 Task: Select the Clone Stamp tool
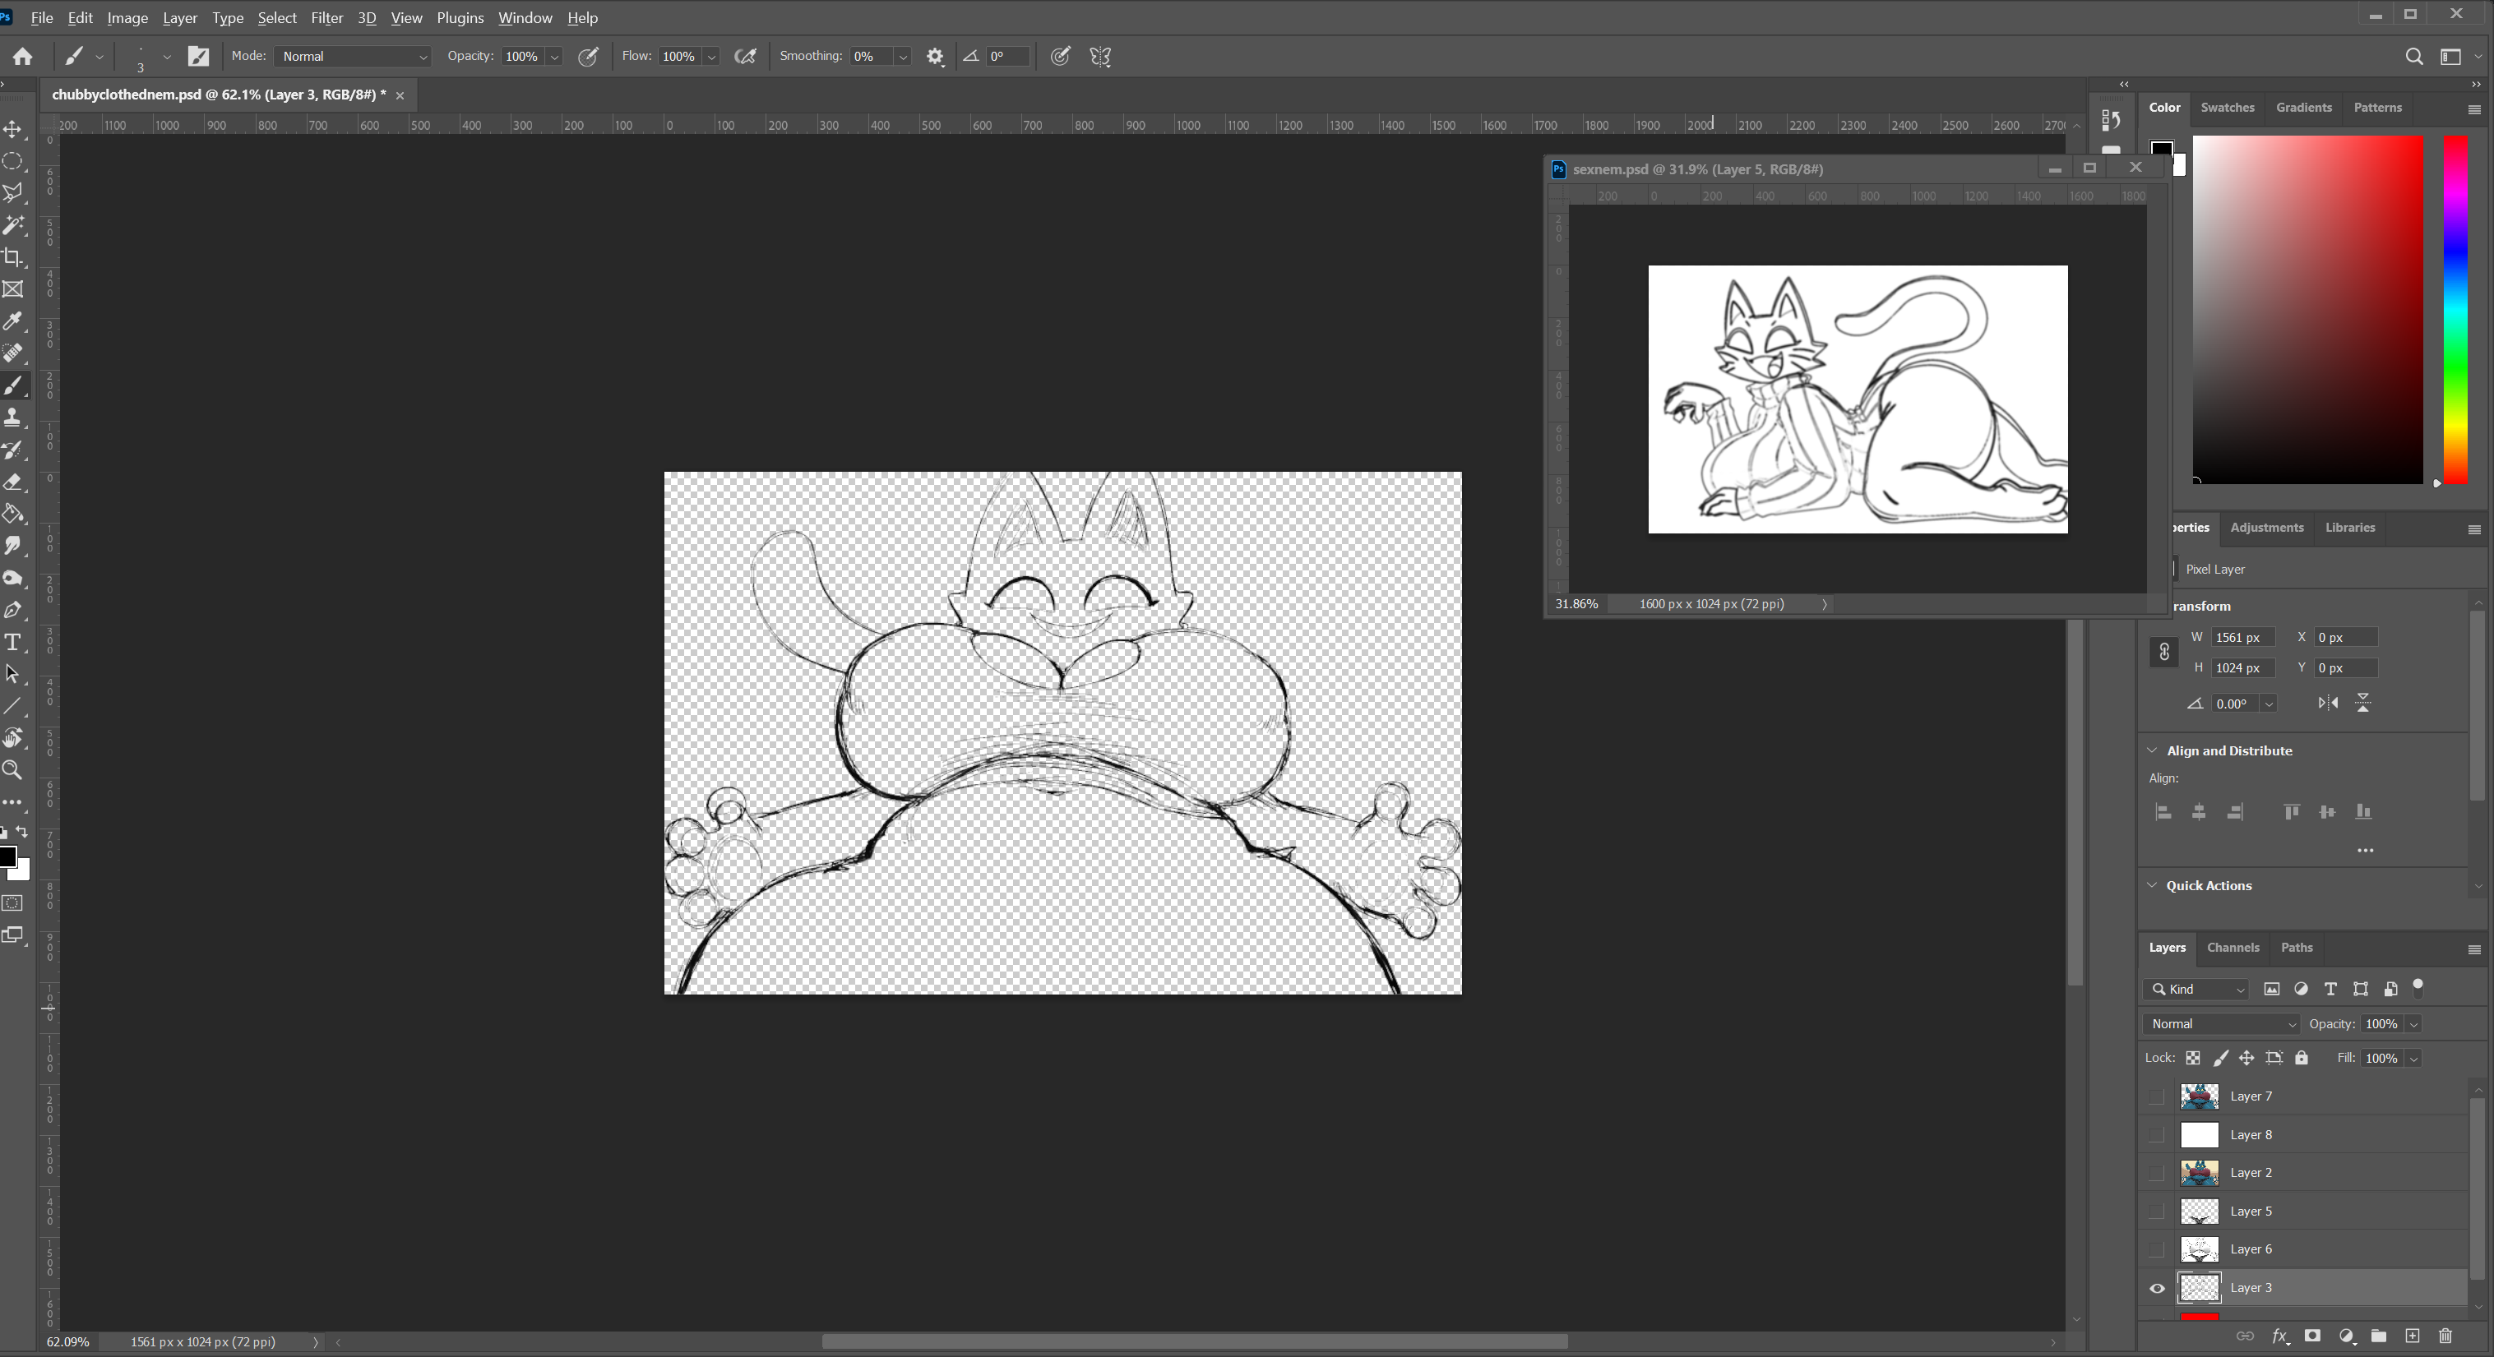pos(13,418)
